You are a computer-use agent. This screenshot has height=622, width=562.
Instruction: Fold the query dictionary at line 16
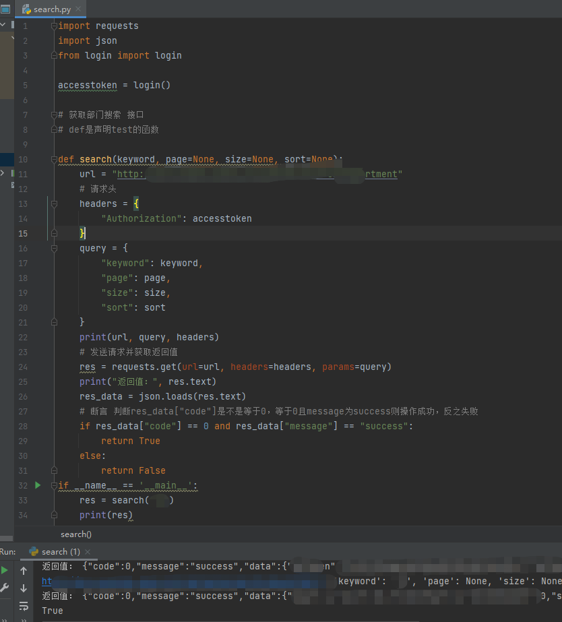(54, 248)
